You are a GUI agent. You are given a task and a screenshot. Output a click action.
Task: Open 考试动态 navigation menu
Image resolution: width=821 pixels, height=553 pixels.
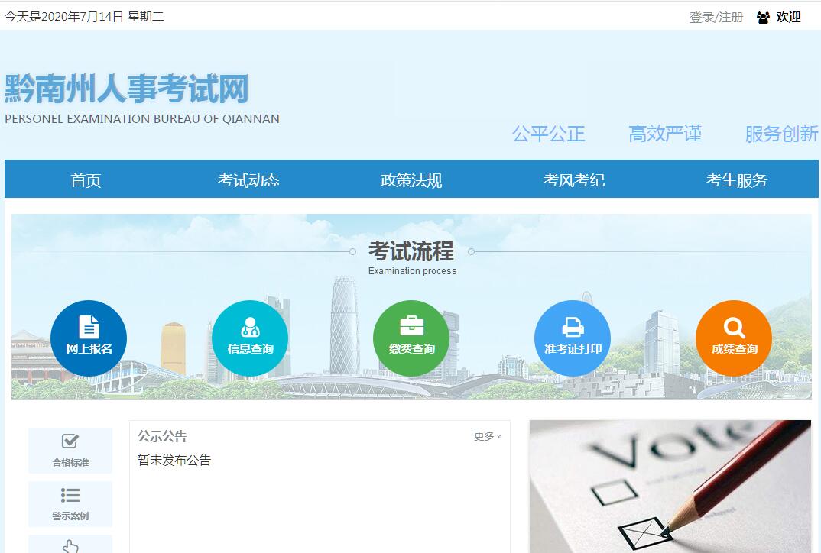tap(248, 180)
